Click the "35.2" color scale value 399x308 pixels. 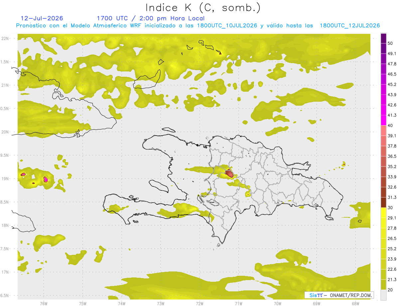(392, 166)
